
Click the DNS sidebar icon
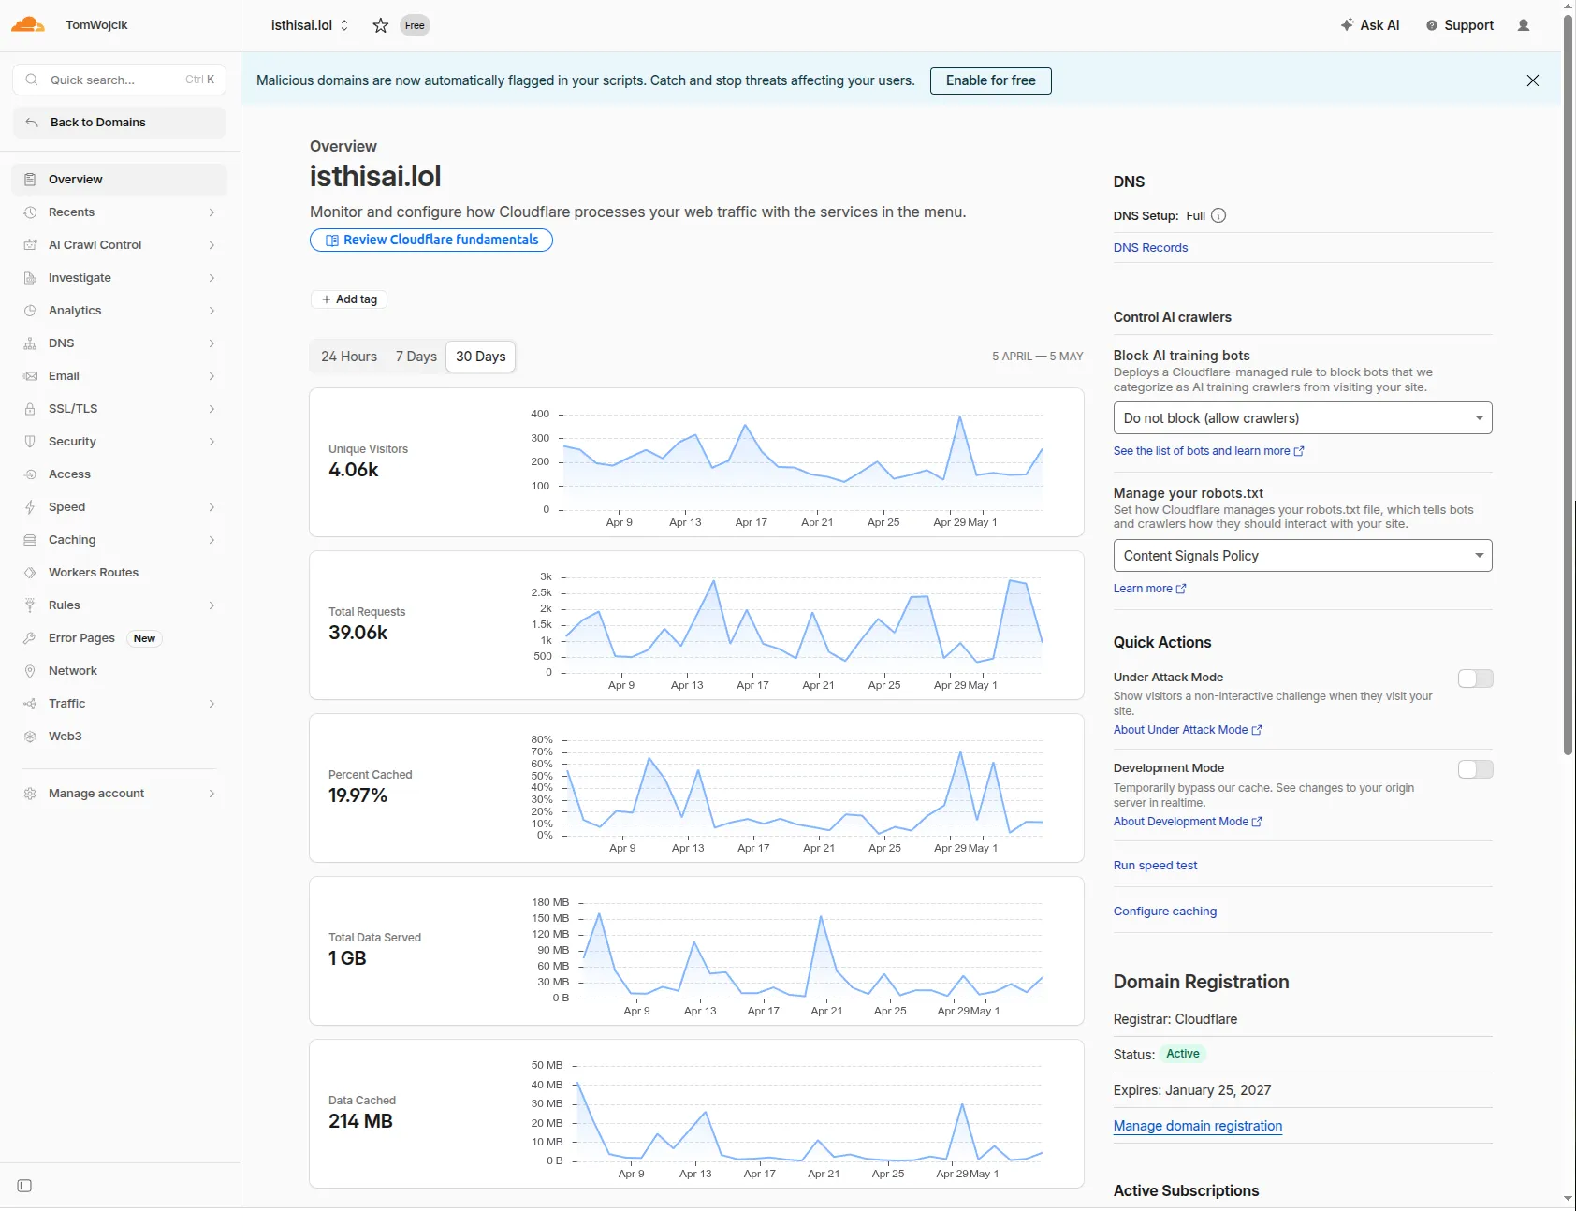coord(30,343)
